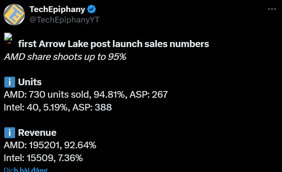Viewport: 282px width, 172px height.
Task: Open the TechEpiphany profile avatar
Action: (x=14, y=14)
